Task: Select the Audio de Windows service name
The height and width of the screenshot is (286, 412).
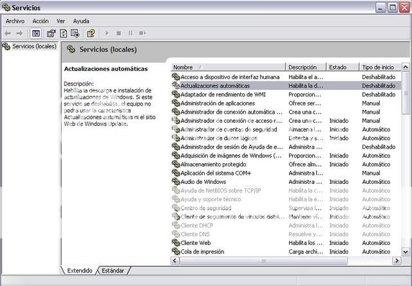Action: (203, 182)
